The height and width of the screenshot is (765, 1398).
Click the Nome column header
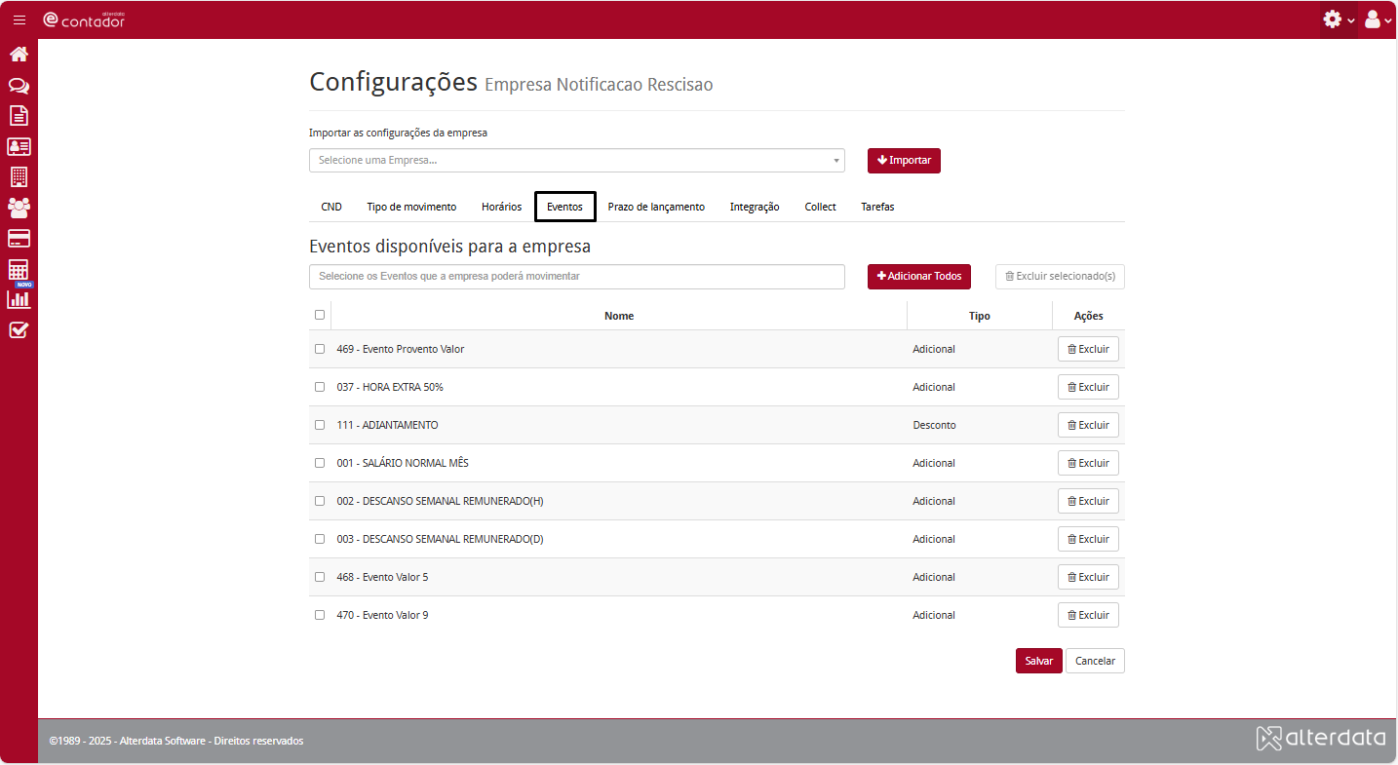(x=619, y=316)
